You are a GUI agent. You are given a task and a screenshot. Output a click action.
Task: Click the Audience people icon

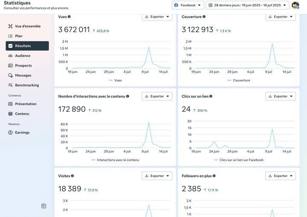pyautogui.click(x=11, y=56)
